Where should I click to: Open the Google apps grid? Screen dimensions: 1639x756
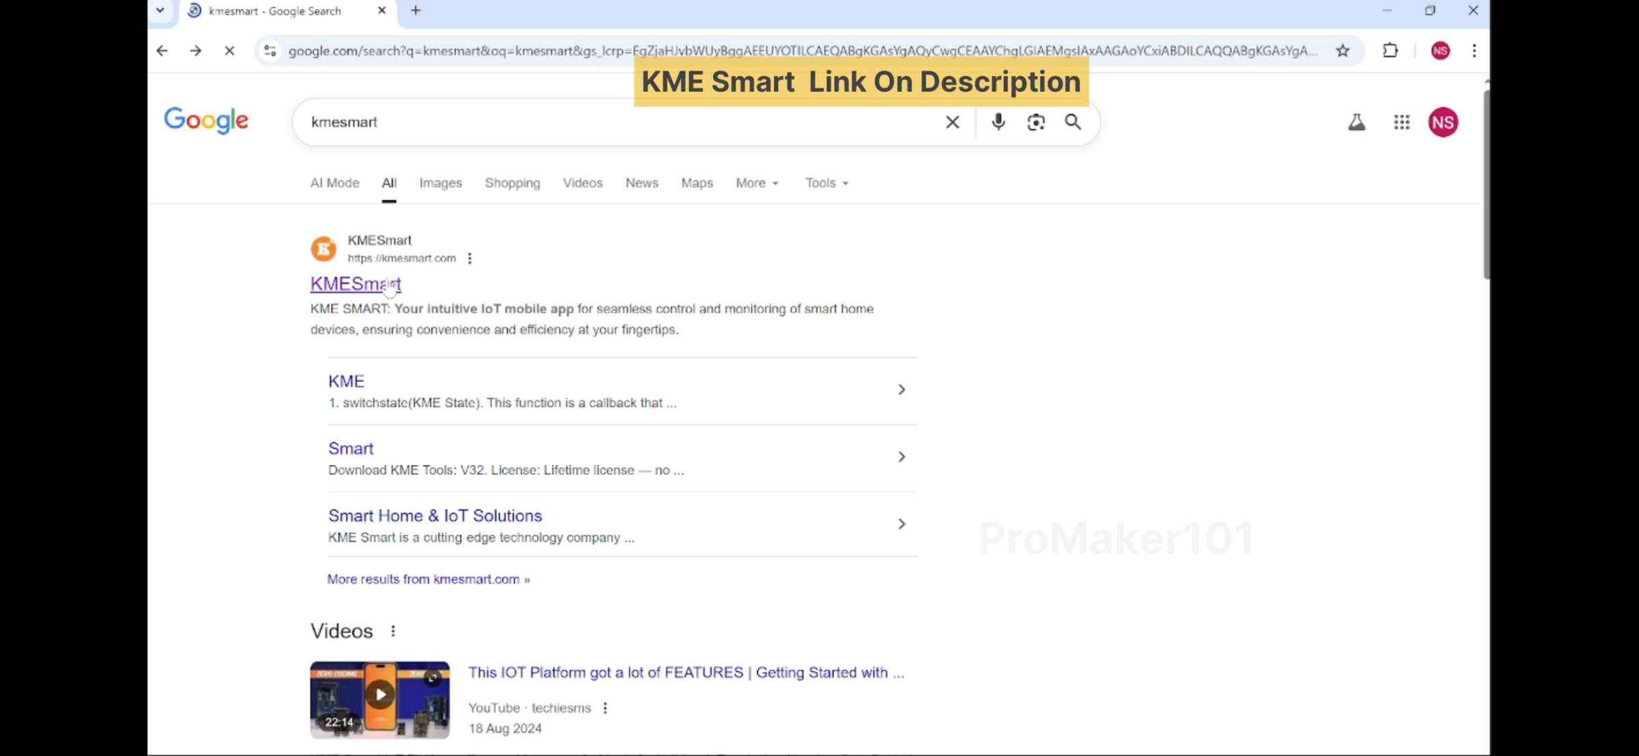1401,122
